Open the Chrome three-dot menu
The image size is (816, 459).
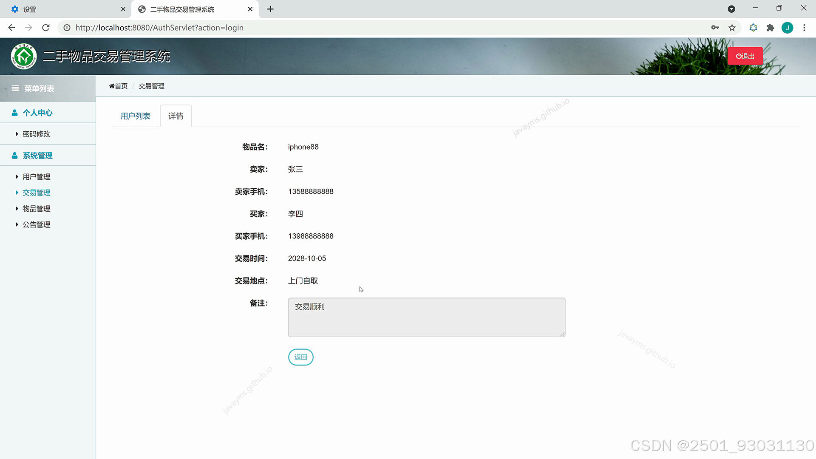point(804,28)
